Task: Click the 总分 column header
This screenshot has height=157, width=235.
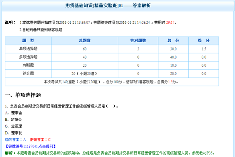Action: click(x=174, y=41)
